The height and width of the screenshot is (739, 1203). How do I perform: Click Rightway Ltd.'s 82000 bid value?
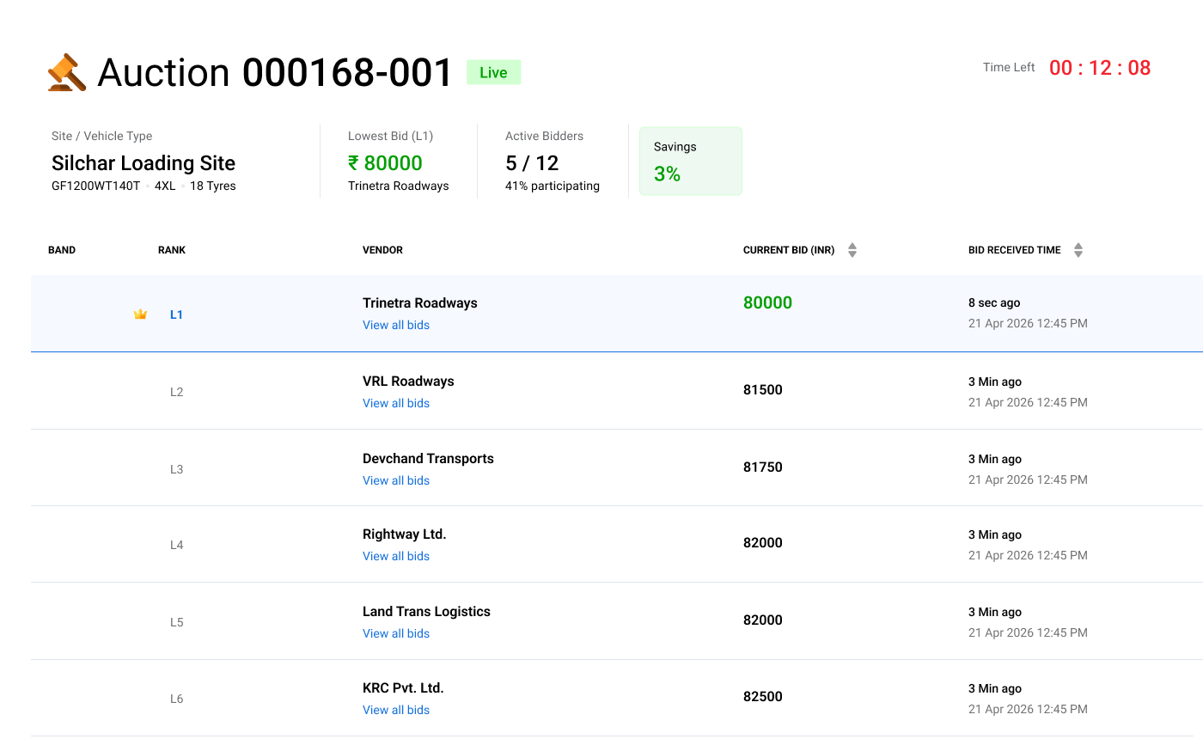(x=763, y=542)
